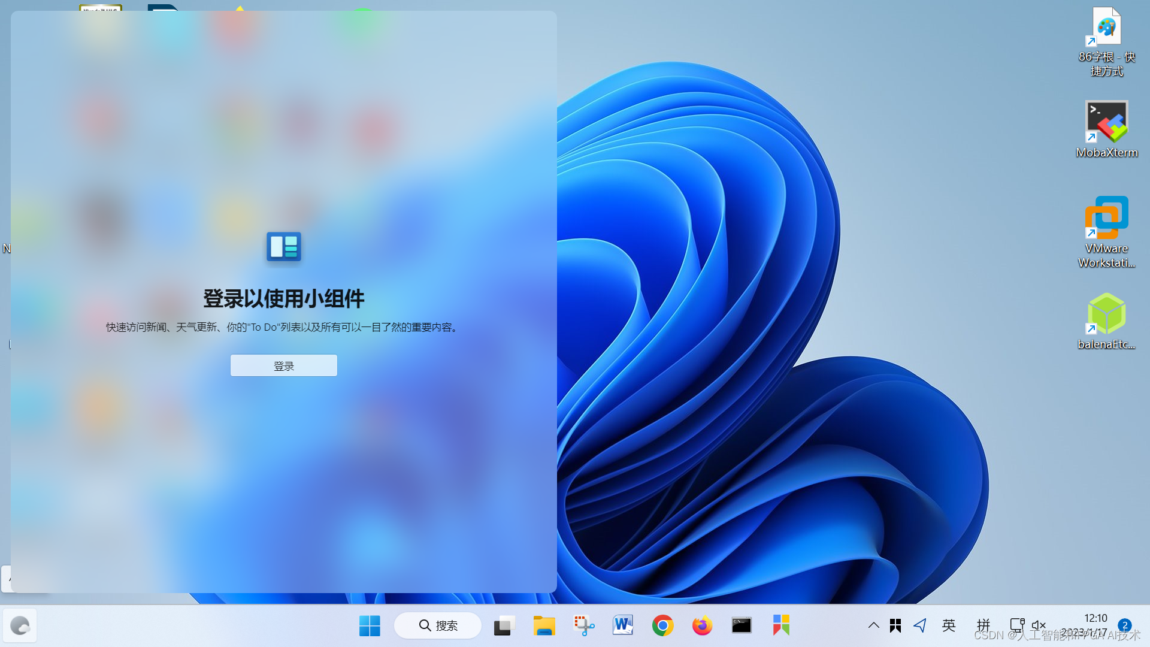Open the Windows Start menu
The image size is (1150, 647).
coord(370,625)
